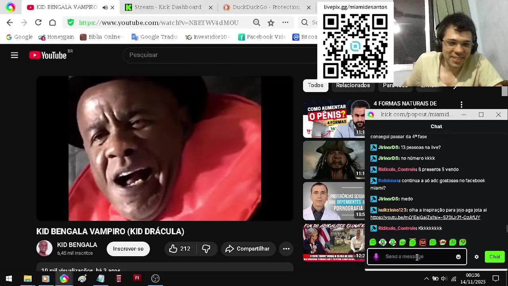This screenshot has height=286, width=508.
Task: Open the Facebook Video bookmark
Action: point(262,37)
